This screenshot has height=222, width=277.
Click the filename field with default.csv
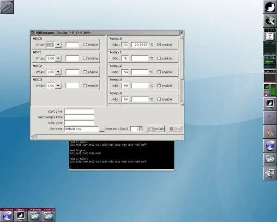pos(81,129)
